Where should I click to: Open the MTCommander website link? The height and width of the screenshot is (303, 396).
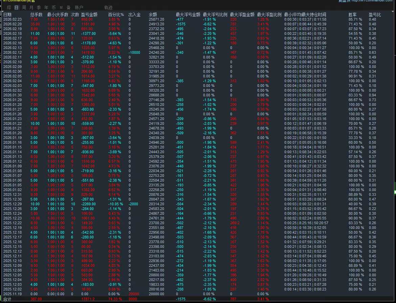pyautogui.click(x=372, y=1)
